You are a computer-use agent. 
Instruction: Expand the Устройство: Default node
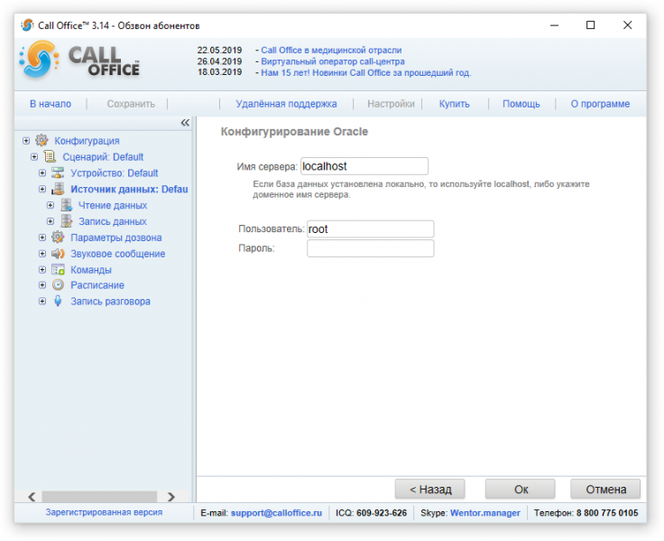pyautogui.click(x=42, y=173)
